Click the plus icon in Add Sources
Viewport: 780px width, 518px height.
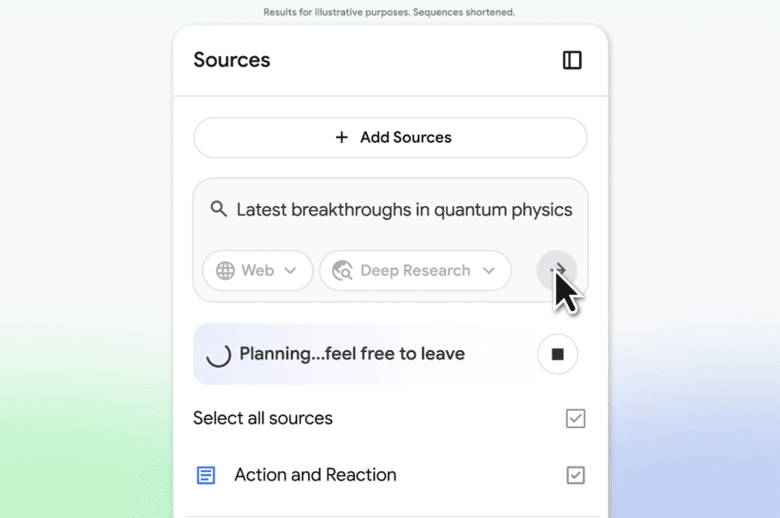[x=341, y=138]
